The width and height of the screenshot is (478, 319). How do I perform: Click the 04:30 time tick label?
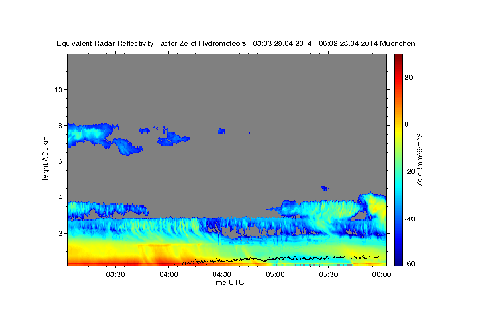coord(221,274)
